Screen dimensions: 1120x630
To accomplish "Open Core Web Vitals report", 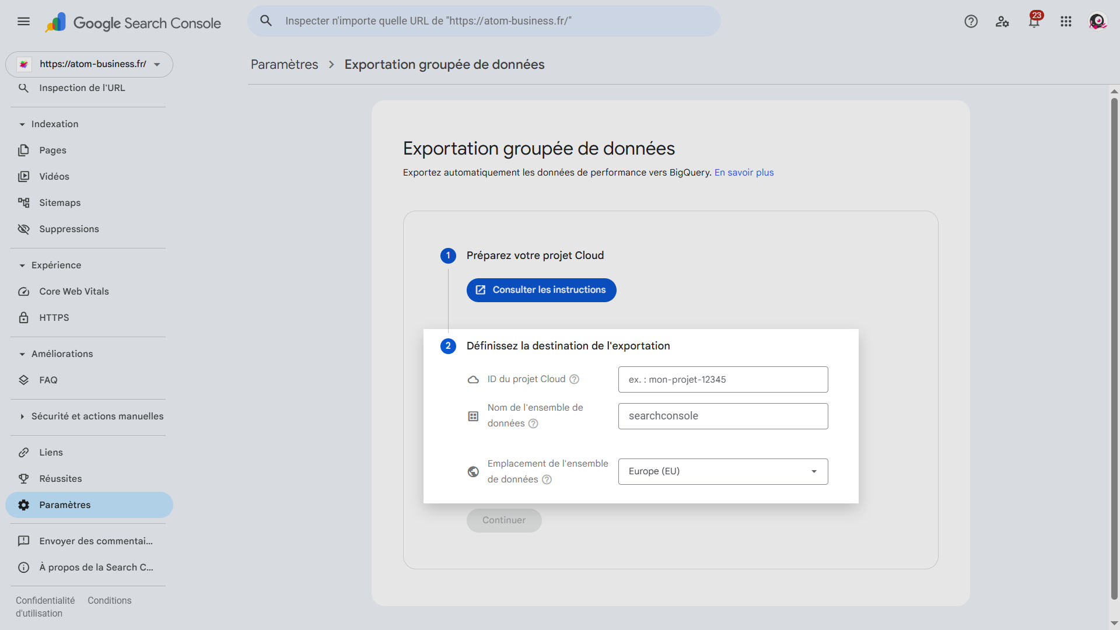I will [x=73, y=292].
